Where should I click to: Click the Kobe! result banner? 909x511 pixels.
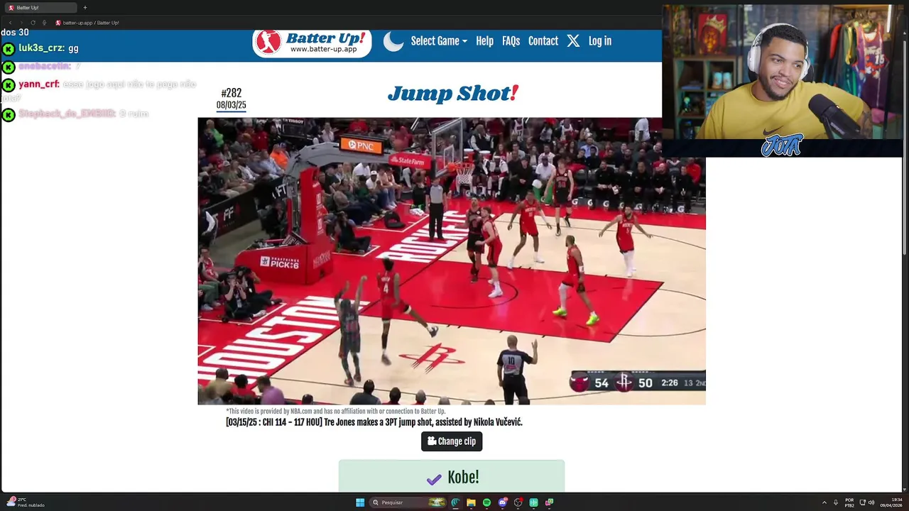452,476
